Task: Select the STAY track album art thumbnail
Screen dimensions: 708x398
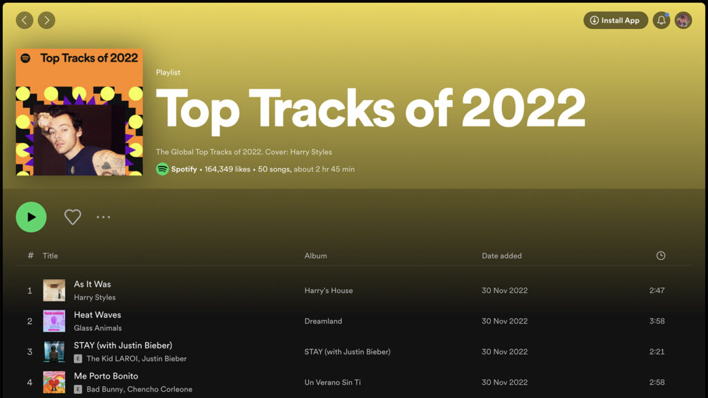Action: click(x=54, y=352)
